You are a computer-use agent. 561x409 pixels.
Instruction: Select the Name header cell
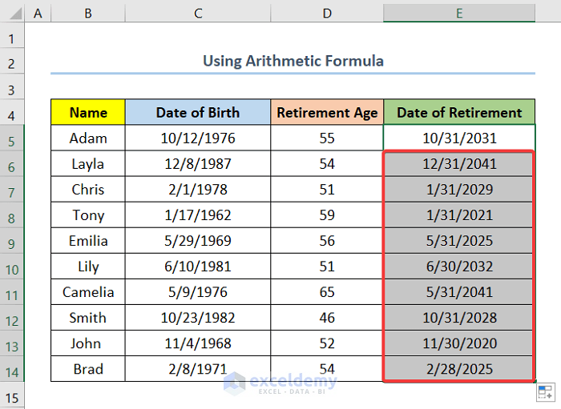(87, 113)
